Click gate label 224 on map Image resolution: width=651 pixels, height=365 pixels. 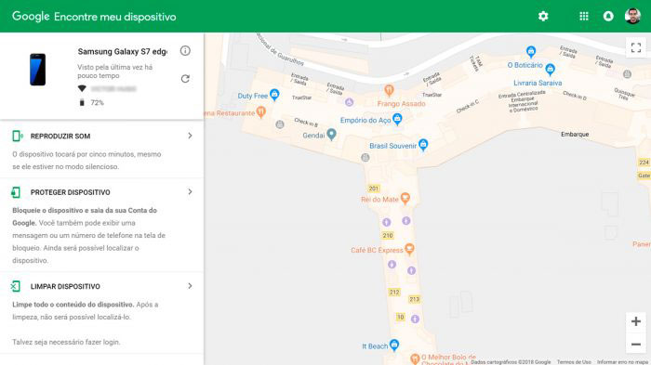pyautogui.click(x=644, y=163)
